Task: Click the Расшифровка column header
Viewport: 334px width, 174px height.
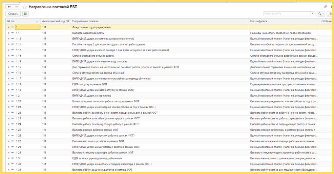Action: 284,21
